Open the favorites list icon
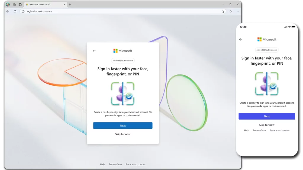The image size is (303, 170). pos(231,12)
